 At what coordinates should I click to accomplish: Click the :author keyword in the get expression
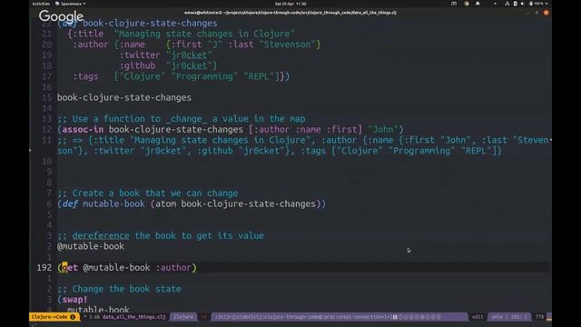173,268
